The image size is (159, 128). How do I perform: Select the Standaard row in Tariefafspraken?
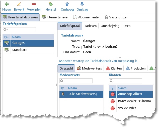point(28,50)
